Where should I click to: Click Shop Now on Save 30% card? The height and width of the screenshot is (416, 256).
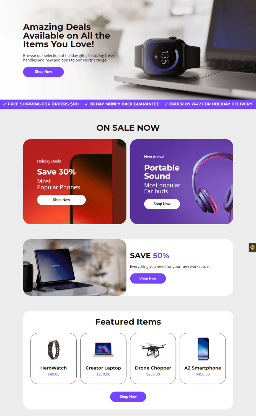coord(61,200)
